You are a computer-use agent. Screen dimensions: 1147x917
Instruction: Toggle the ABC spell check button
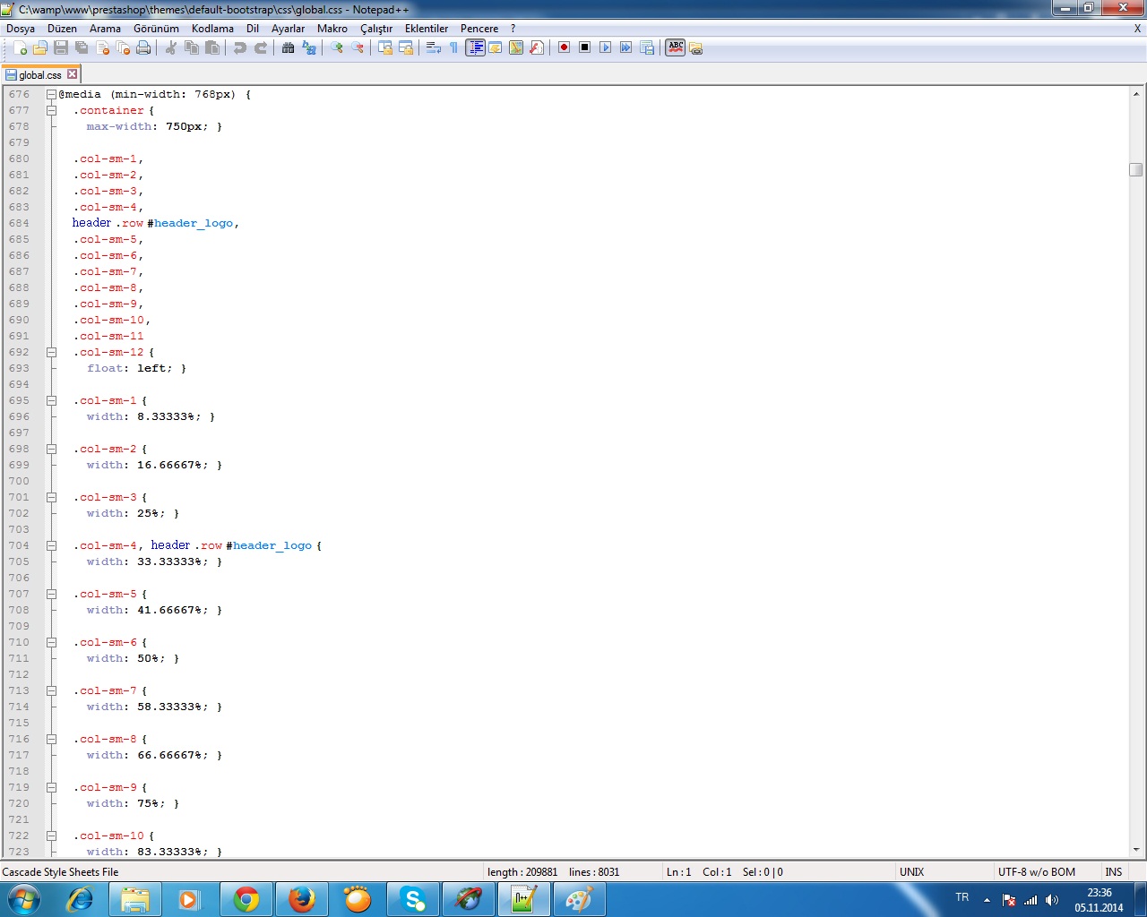[676, 47]
